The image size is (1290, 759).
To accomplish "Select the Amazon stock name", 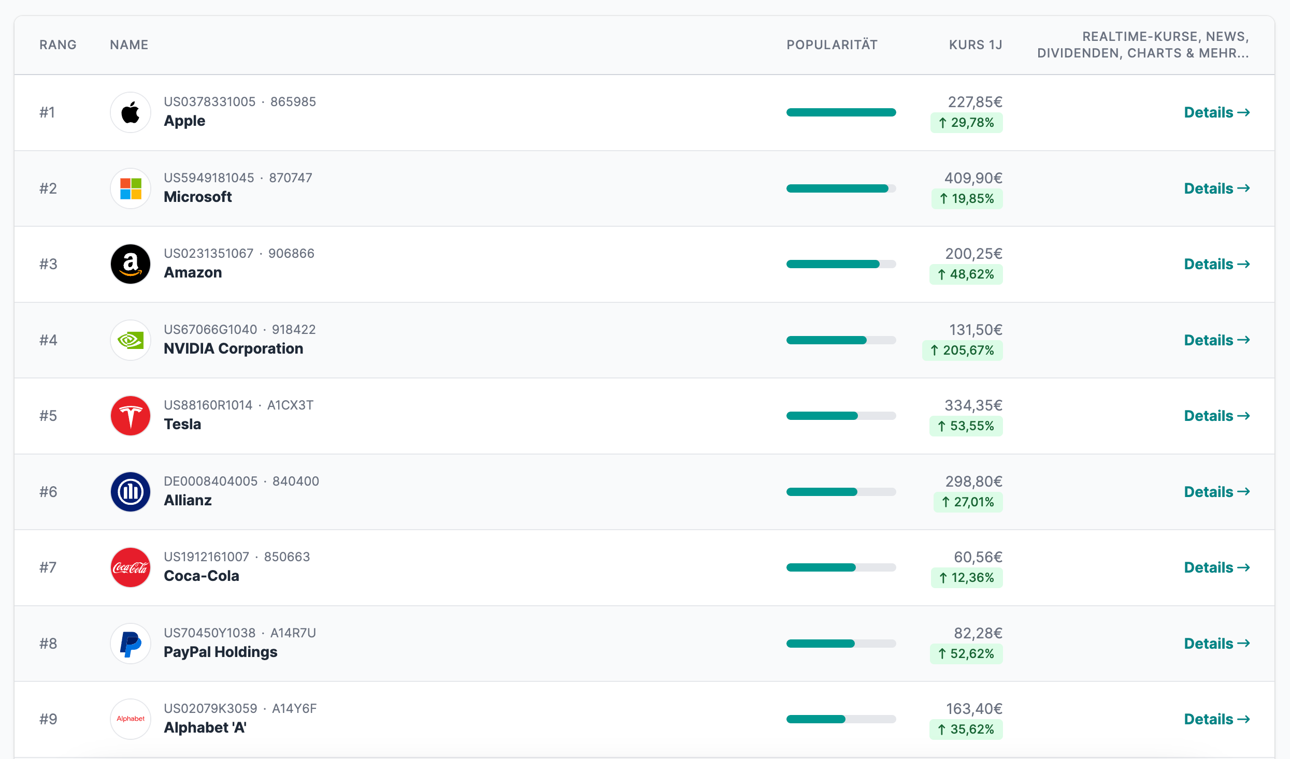I will (193, 273).
